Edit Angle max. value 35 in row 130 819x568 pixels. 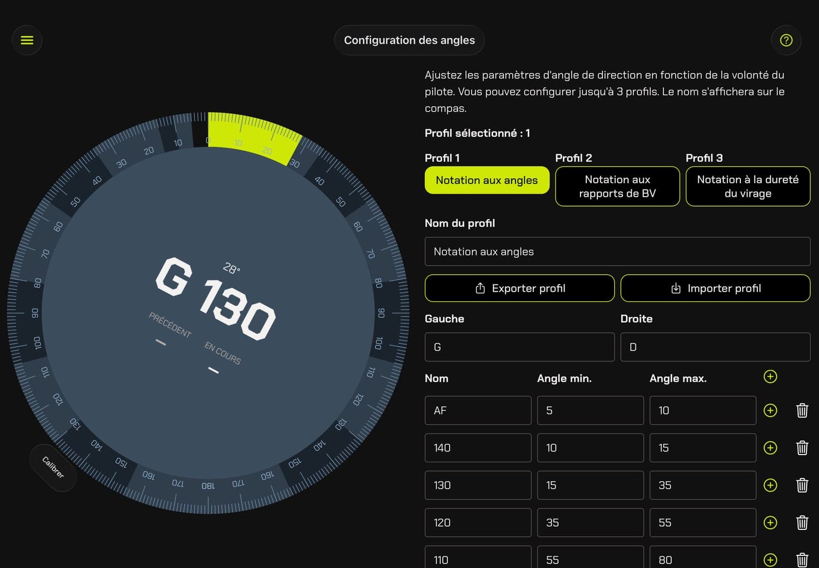coord(703,485)
